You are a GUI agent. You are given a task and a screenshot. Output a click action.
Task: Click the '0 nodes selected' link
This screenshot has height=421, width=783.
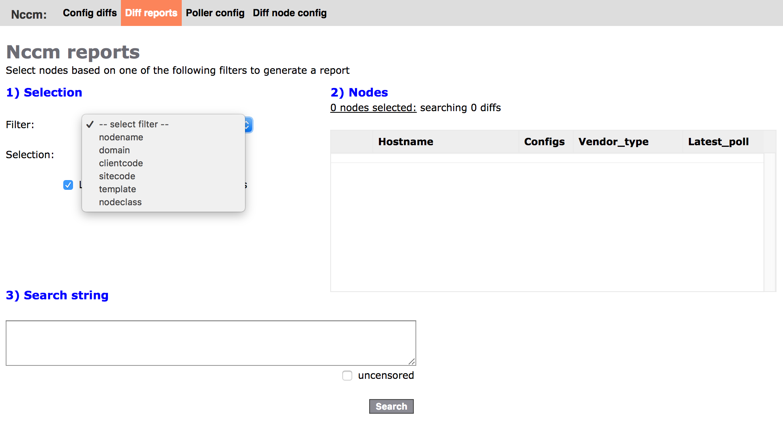click(373, 107)
